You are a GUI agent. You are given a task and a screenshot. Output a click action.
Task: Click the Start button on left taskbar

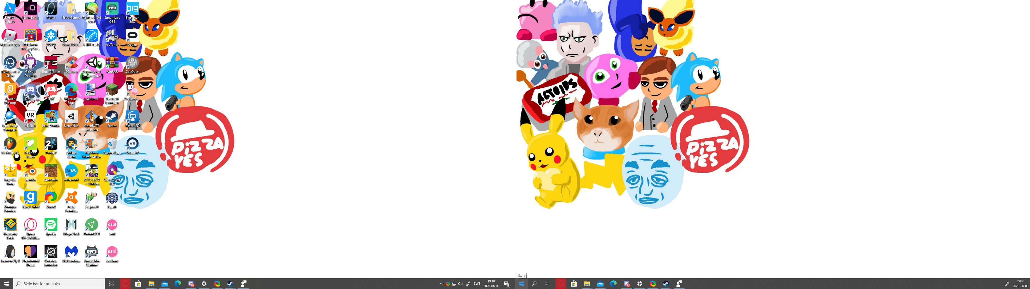[6, 284]
